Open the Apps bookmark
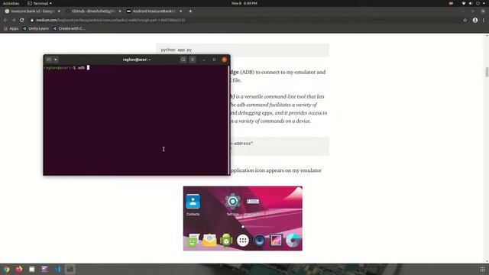 pyautogui.click(x=11, y=28)
